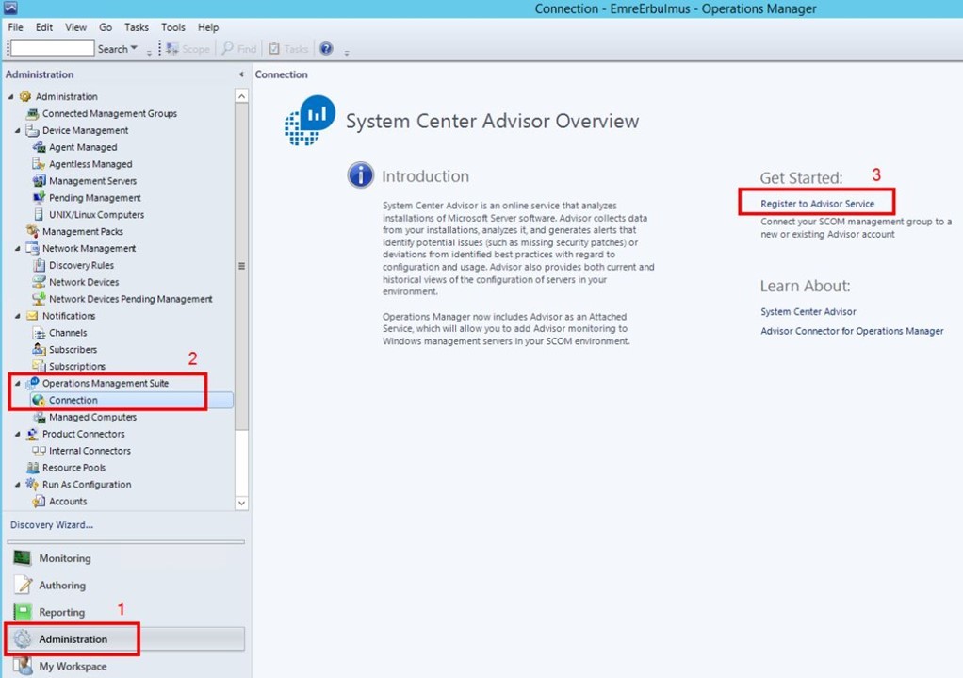Open the View menu

tap(75, 27)
